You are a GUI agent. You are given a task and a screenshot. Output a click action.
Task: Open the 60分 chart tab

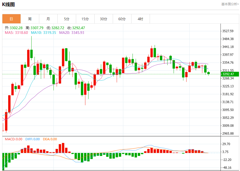click(122, 19)
